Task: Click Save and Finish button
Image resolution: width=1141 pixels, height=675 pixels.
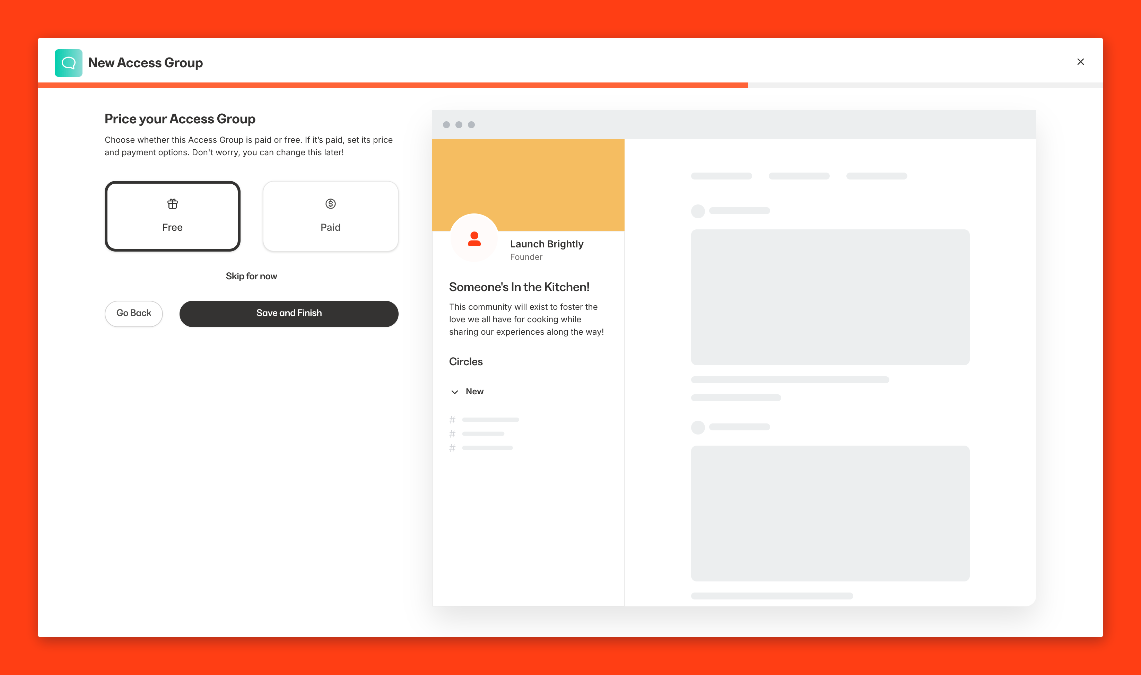Action: coord(289,313)
